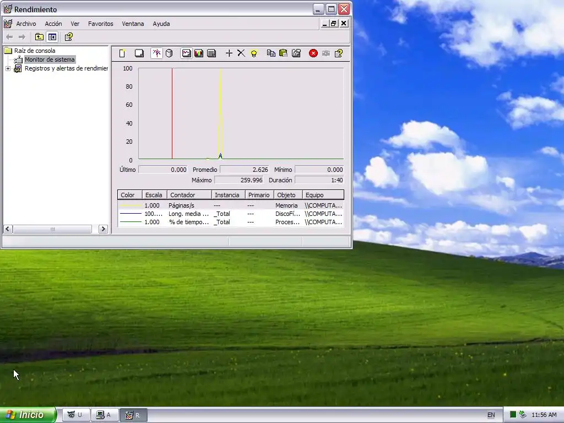Open the Archivo menu
This screenshot has width=564, height=423.
(x=26, y=24)
